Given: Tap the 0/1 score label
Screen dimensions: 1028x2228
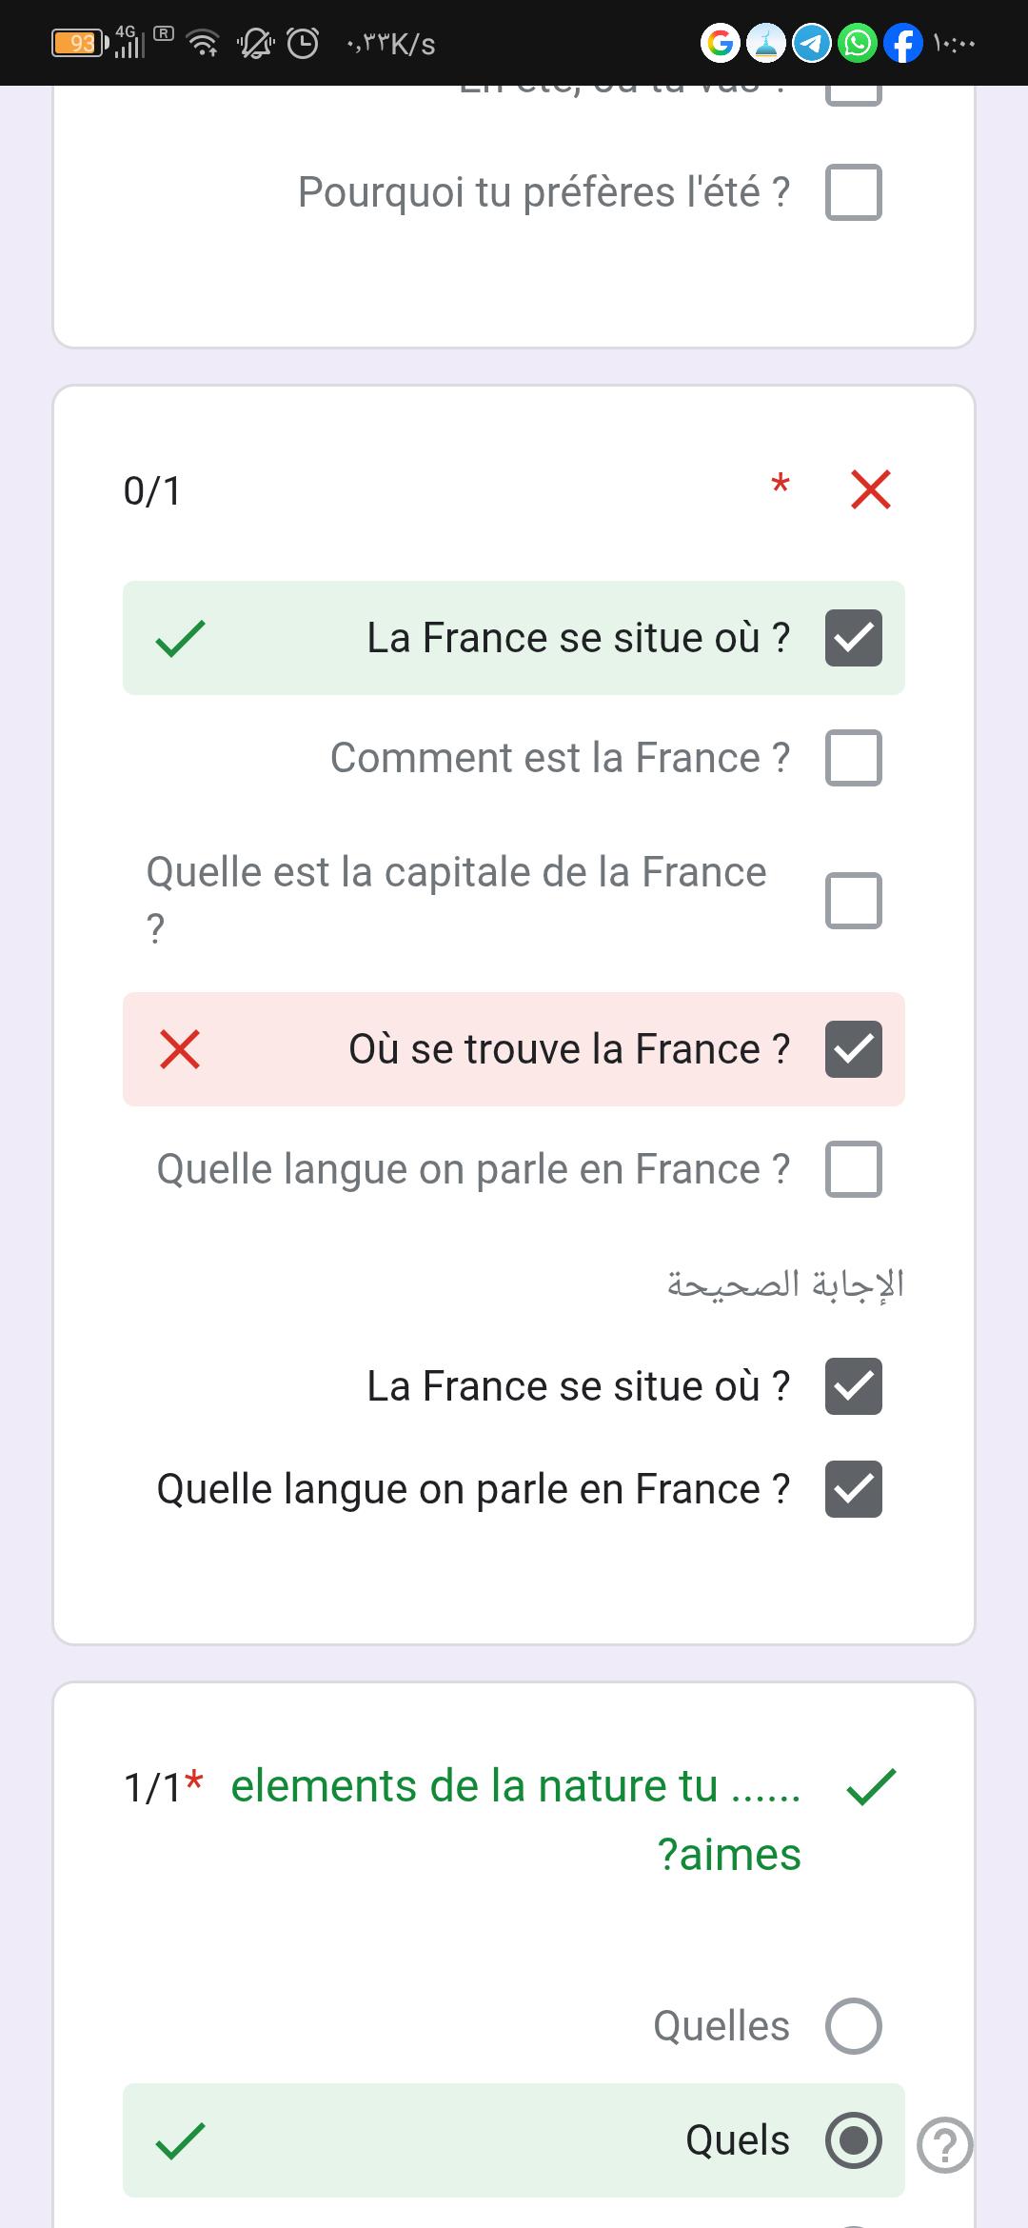Looking at the screenshot, I should click(152, 491).
